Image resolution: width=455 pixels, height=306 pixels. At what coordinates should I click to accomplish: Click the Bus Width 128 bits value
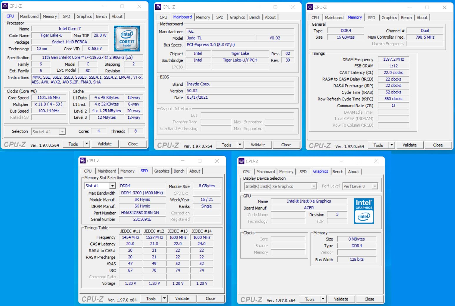(357, 259)
